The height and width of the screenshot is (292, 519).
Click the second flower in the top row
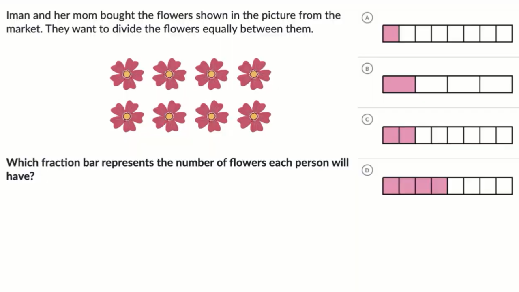(169, 74)
